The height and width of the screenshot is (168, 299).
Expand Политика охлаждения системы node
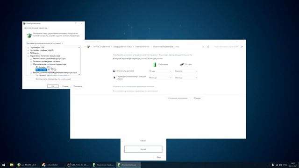click(31, 62)
